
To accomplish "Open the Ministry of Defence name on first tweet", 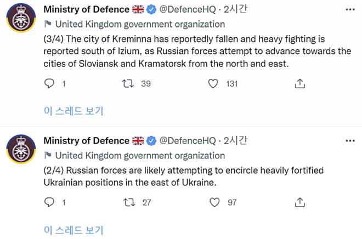I will pyautogui.click(x=86, y=9).
